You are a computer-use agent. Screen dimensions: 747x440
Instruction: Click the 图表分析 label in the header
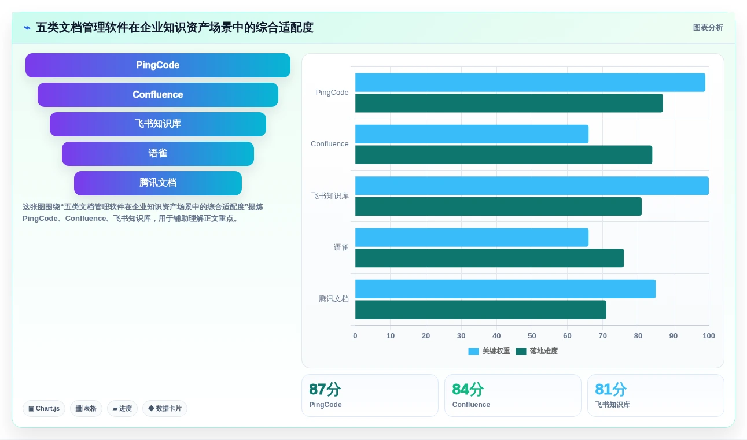pos(708,28)
